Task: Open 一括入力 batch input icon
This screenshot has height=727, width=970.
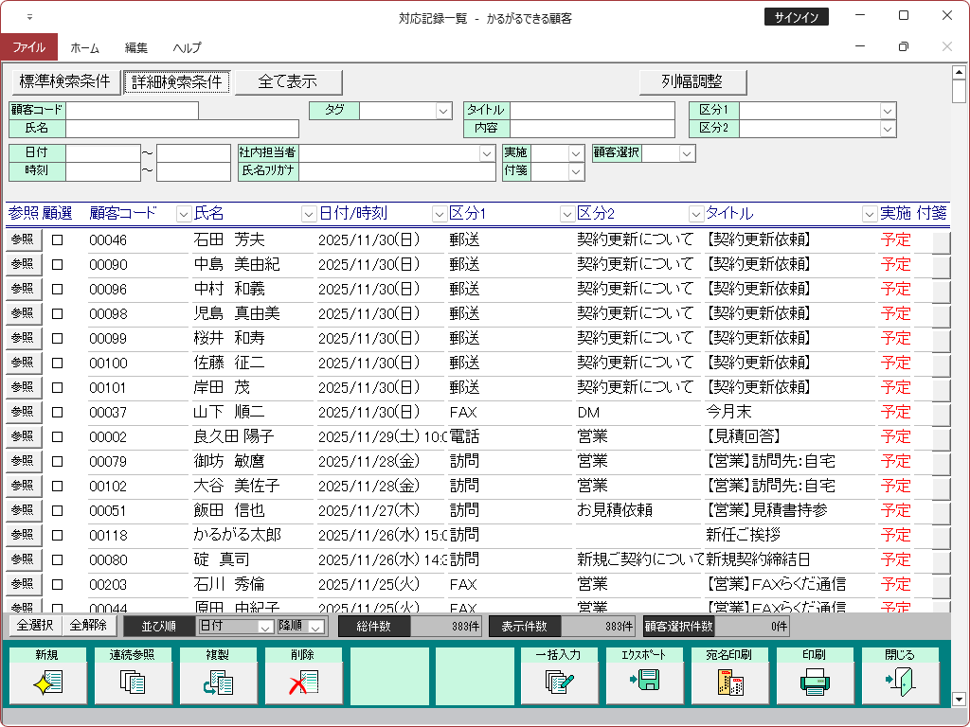Action: [x=559, y=682]
